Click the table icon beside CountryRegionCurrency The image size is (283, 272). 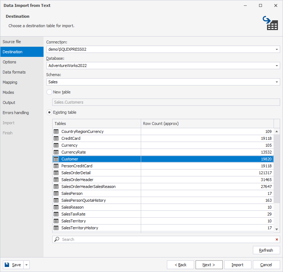point(56,131)
